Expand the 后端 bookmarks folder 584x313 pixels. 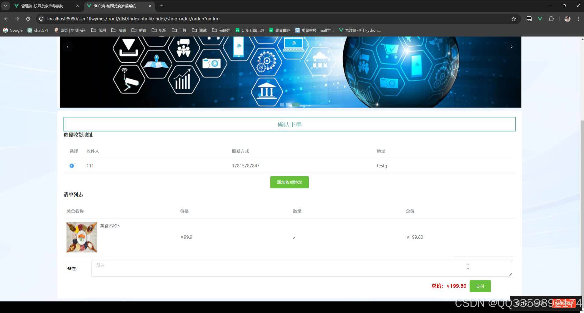(119, 30)
